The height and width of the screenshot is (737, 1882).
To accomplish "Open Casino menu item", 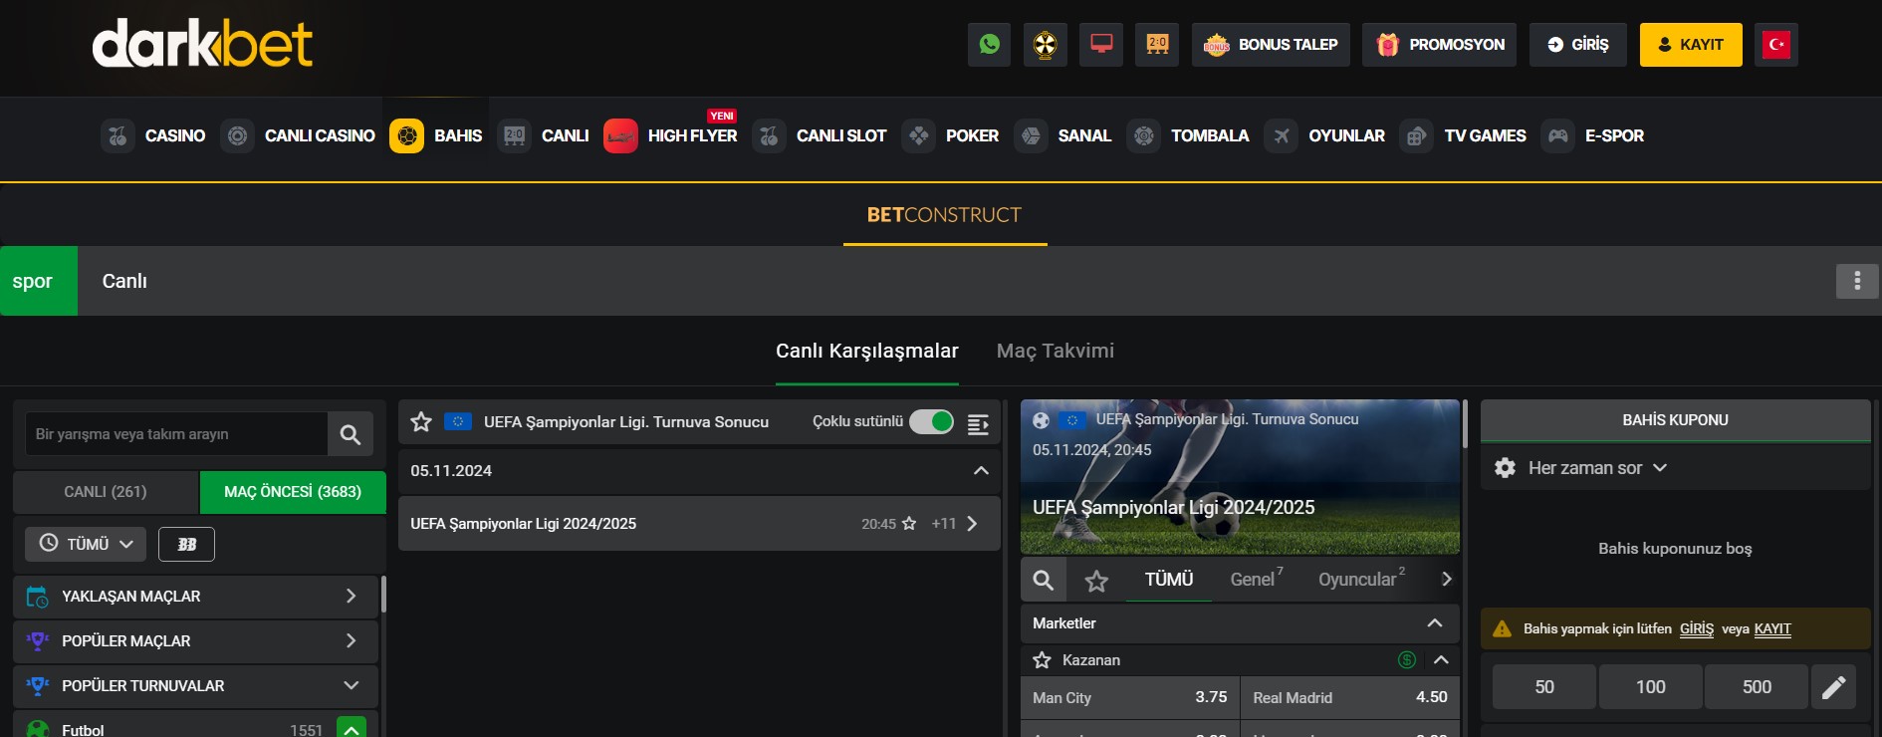I will (x=154, y=136).
